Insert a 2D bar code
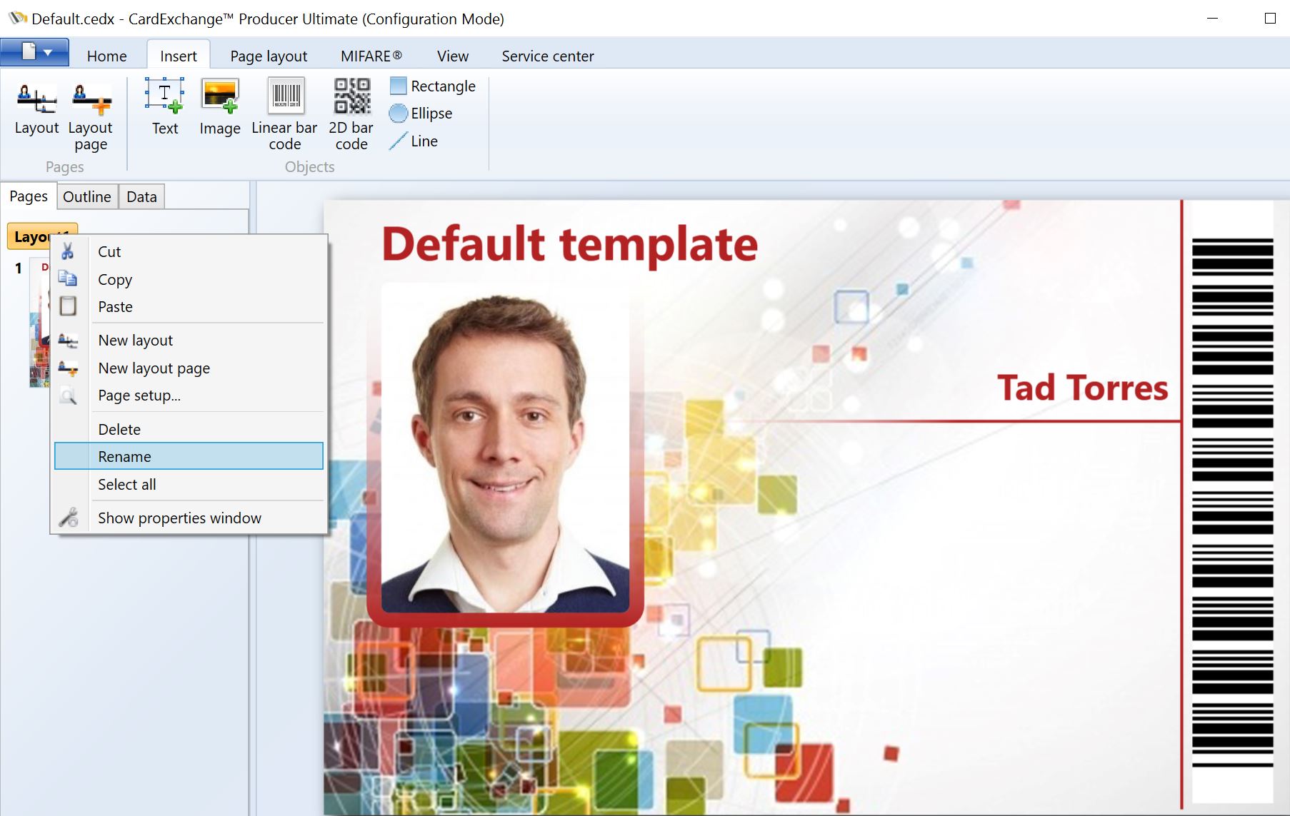 coord(351,115)
